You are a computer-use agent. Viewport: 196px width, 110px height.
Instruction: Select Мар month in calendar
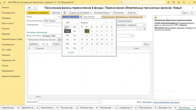(67, 35)
